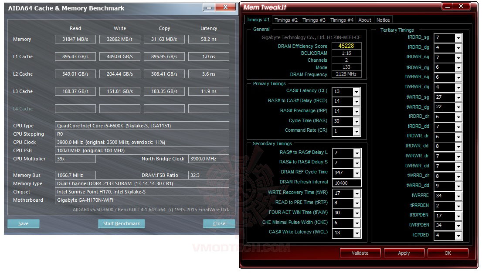Click L3 Cache Copy value 183.35 GB/s
This screenshot has width=482, height=273.
pyautogui.click(x=164, y=91)
